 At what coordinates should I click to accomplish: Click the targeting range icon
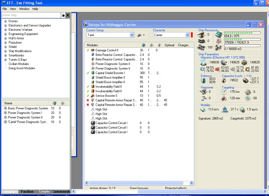coord(224,92)
